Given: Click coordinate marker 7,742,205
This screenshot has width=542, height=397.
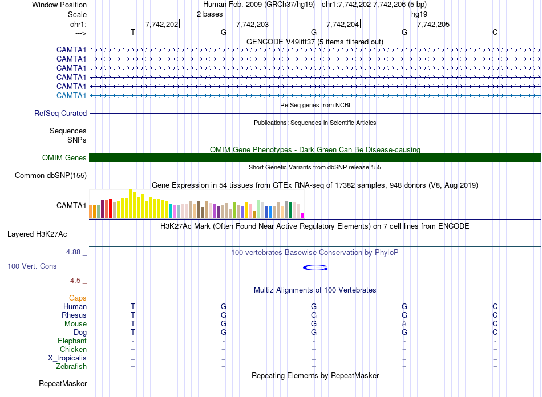Looking at the screenshot, I should (433, 24).
